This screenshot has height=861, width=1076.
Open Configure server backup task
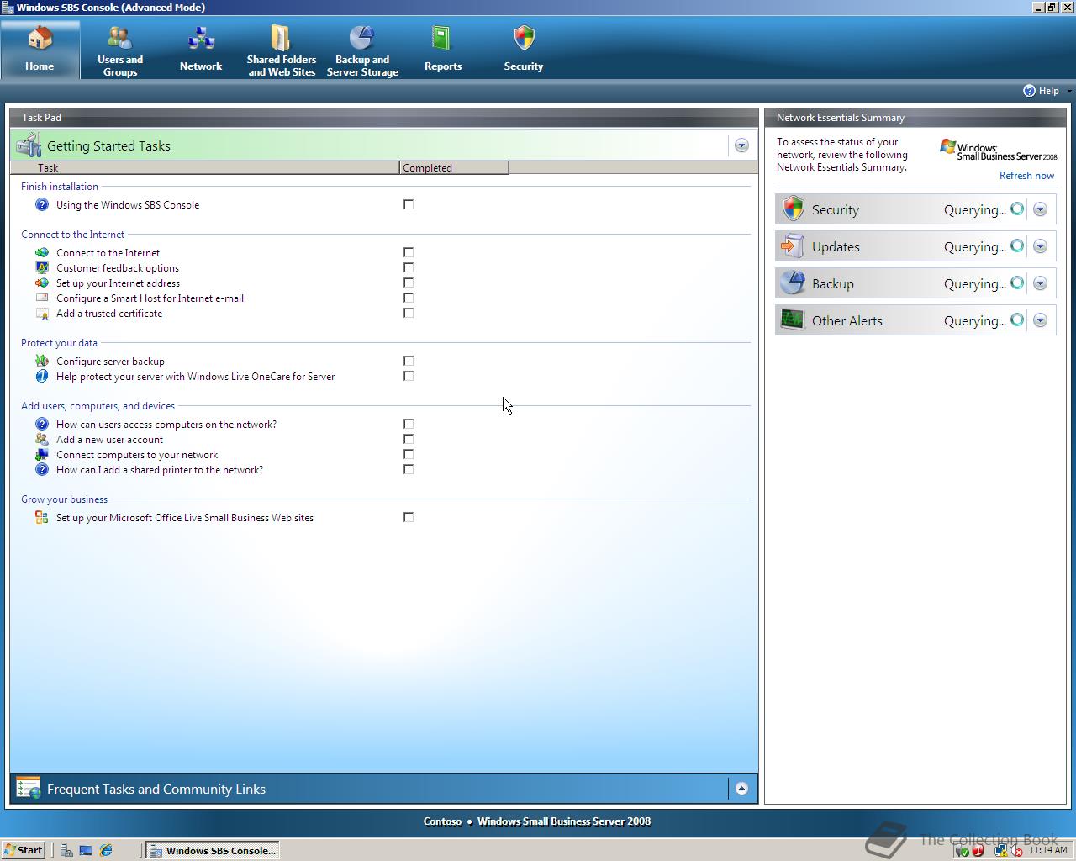pyautogui.click(x=110, y=362)
